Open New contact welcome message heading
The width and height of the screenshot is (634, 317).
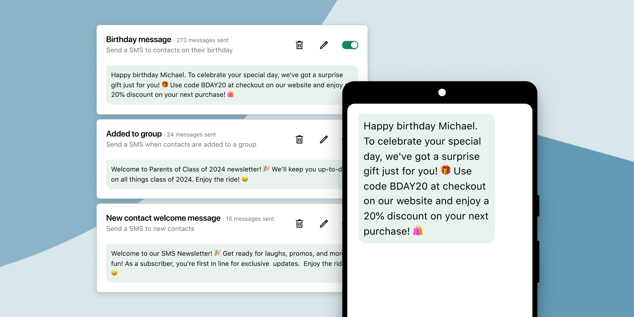tap(163, 218)
